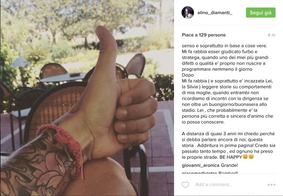Click the 4 m post timestamp

(x=272, y=35)
